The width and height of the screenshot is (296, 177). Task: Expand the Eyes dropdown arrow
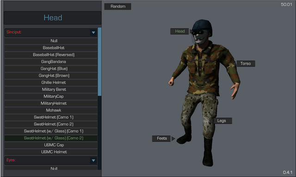[x=93, y=160]
